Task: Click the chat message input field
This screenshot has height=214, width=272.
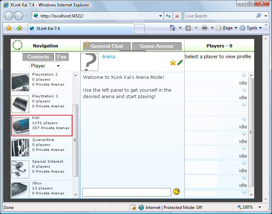Action: (x=127, y=192)
